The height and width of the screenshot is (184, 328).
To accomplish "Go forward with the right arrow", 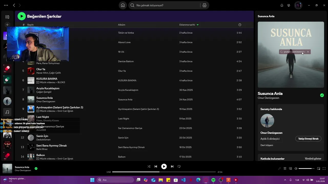I will point(20,5).
